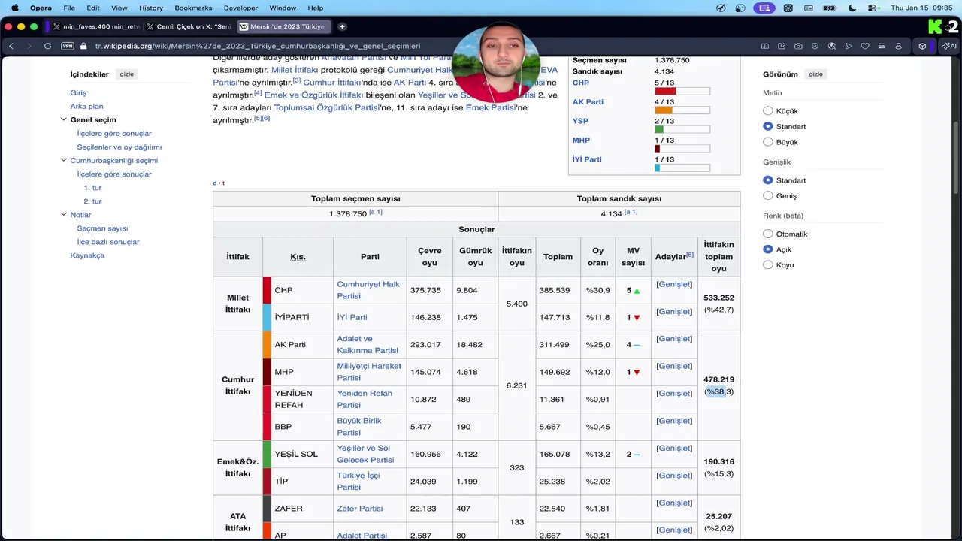Open the View menu
Viewport: 962px width, 541px height.
coord(119,8)
